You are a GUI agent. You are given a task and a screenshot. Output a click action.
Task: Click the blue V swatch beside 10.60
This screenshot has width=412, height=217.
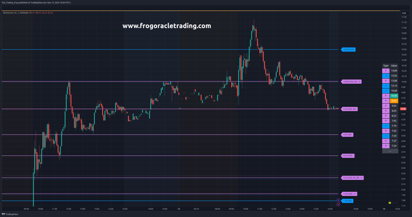click(386, 91)
